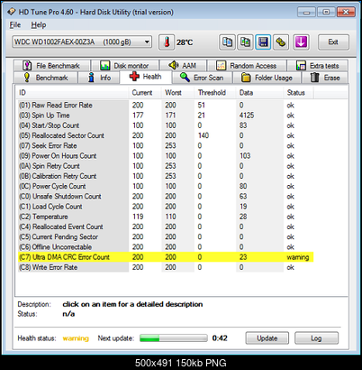Click the Exit button
This screenshot has width=362, height=370.
(x=333, y=42)
